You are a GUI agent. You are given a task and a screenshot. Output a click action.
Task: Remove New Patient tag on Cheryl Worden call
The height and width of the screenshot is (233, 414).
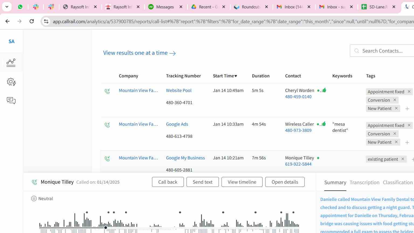[x=396, y=108]
